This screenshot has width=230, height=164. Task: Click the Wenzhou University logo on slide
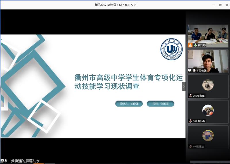coord(171,49)
